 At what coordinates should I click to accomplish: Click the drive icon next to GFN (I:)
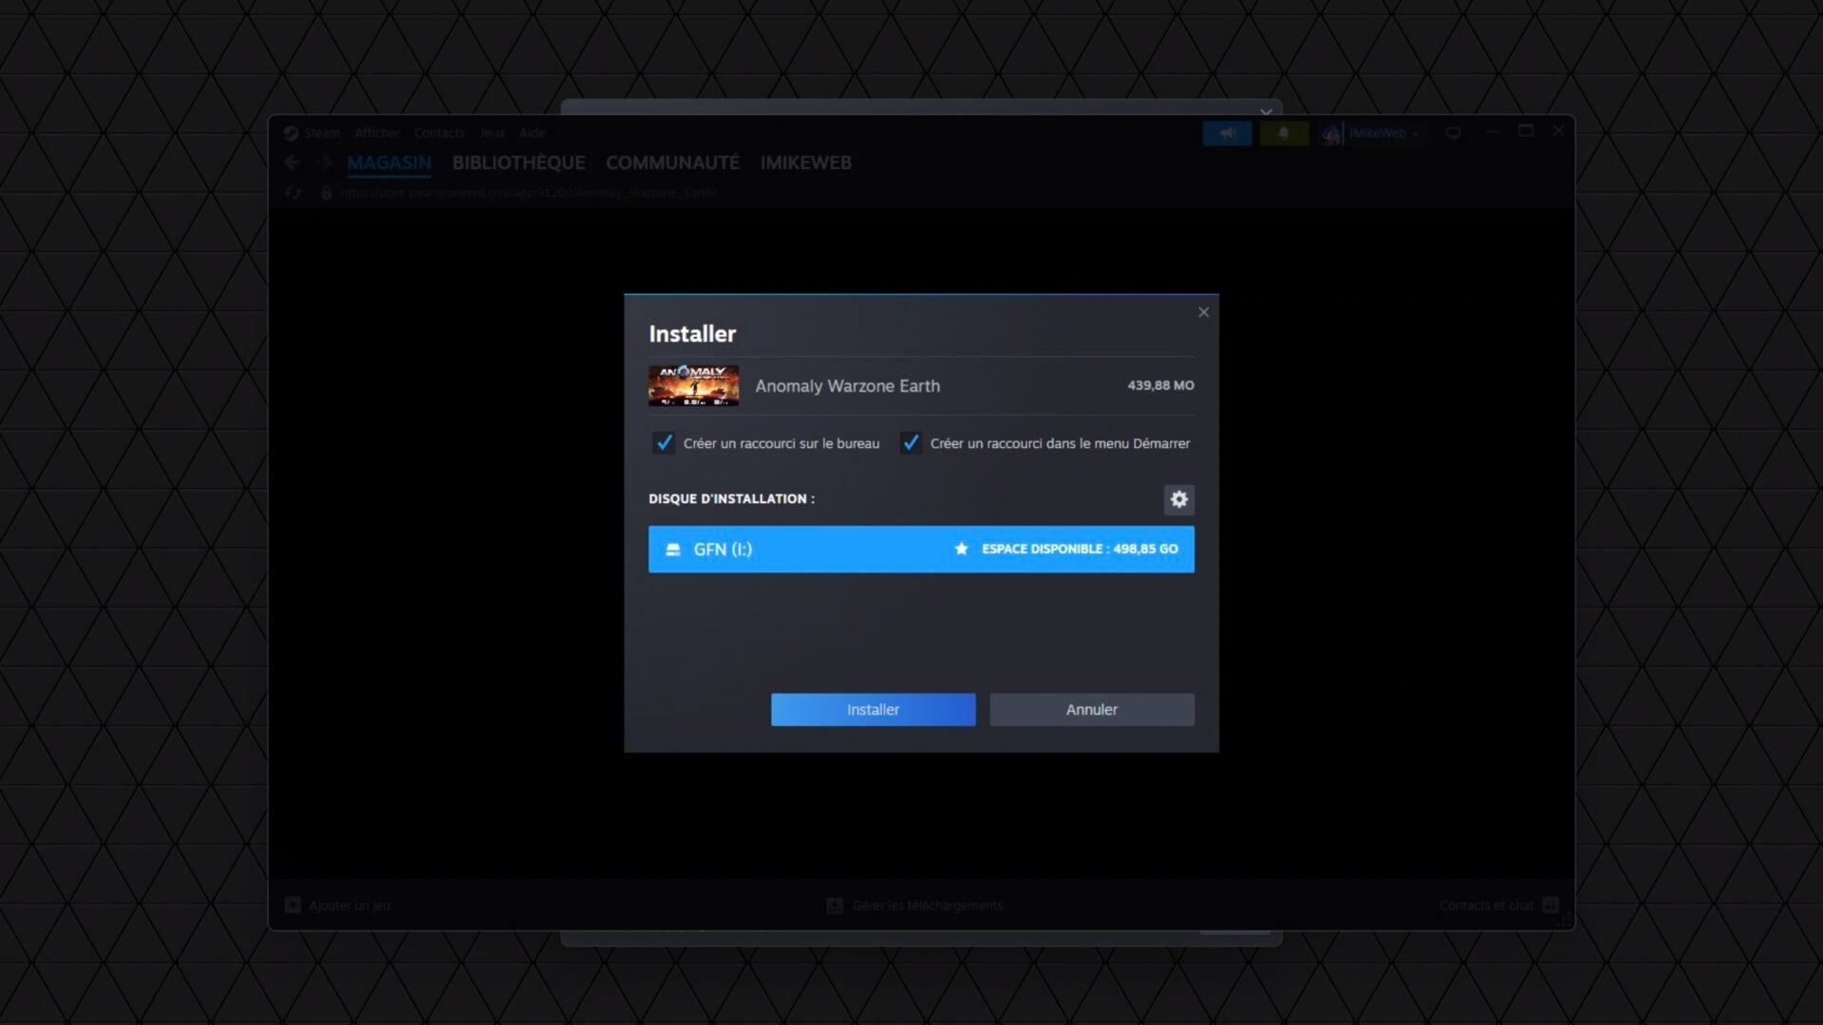tap(673, 550)
